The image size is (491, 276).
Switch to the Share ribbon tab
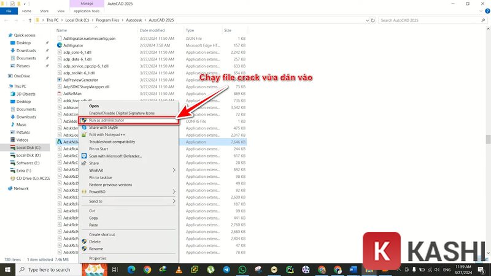click(x=44, y=11)
